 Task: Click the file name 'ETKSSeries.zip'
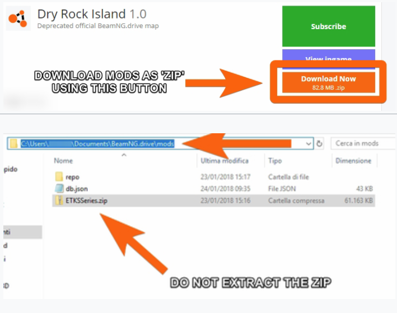click(x=86, y=200)
